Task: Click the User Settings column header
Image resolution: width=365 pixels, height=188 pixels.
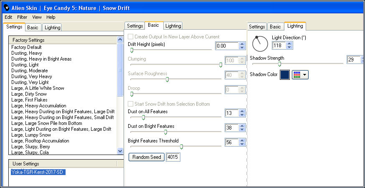Action: pos(63,164)
